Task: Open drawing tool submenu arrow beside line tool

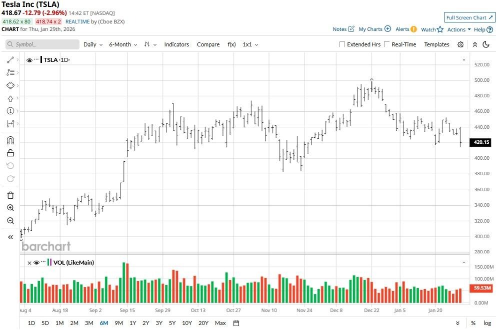Action: coord(17,60)
